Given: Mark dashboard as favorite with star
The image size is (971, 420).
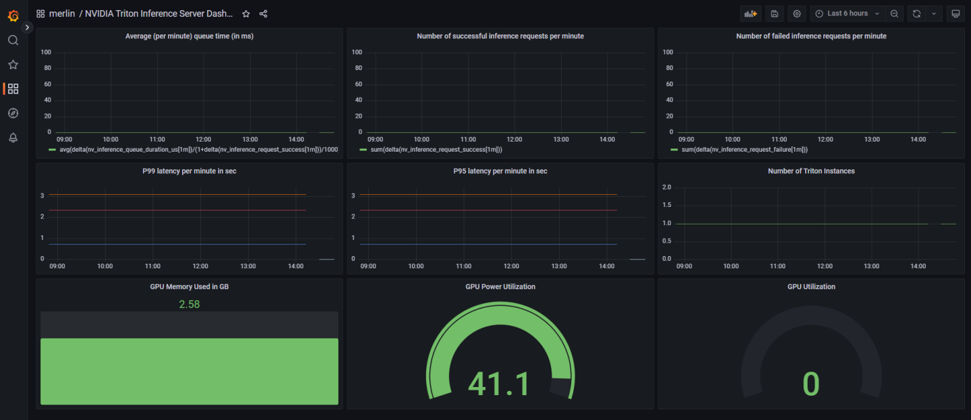Looking at the screenshot, I should pyautogui.click(x=246, y=13).
